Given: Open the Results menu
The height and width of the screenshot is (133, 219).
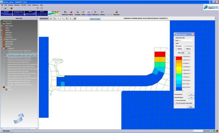Looking at the screenshot, I should (x=24, y=5).
